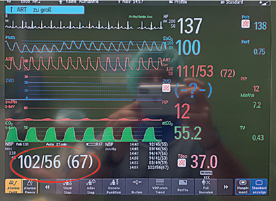Screen dimensions: 276x201
Task: Tap the Fall Beenden key
Action: 206,187
